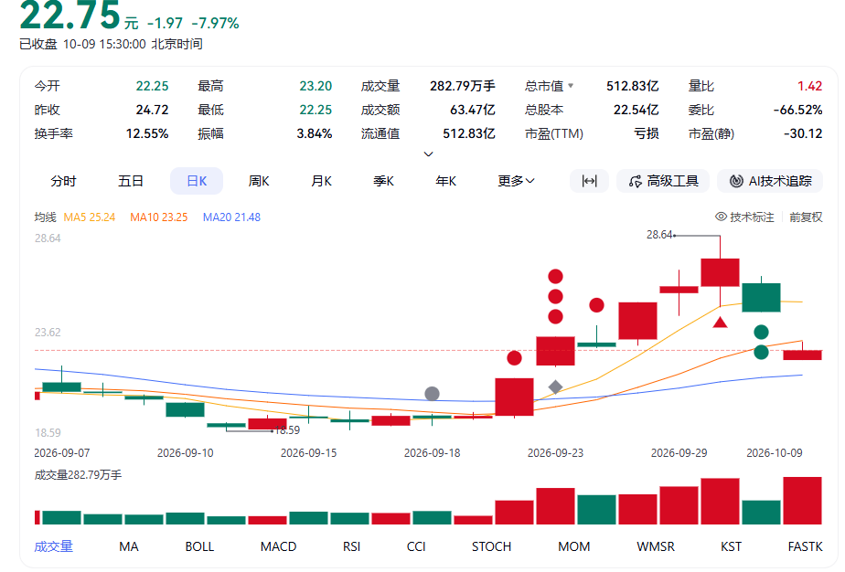This screenshot has width=845, height=572.
Task: Click the MA10 23.25 legend label
Action: point(159,217)
